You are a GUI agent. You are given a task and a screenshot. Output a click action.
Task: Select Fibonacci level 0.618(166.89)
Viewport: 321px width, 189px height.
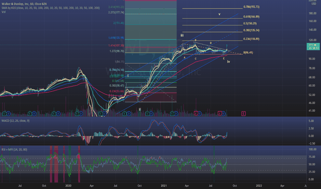coord(251,16)
